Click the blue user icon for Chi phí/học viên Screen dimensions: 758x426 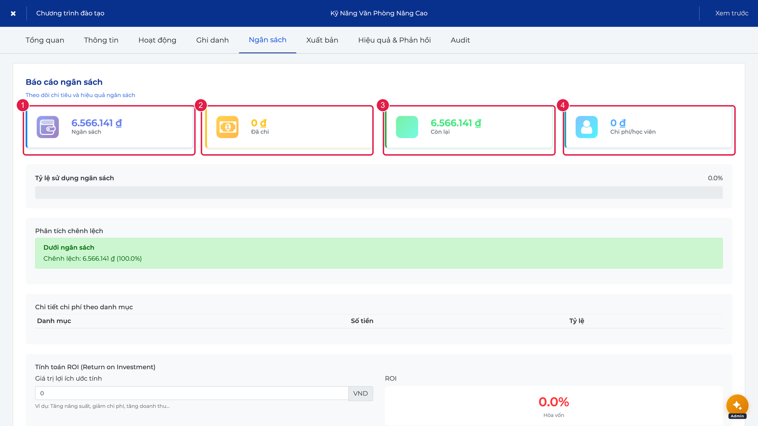pyautogui.click(x=587, y=127)
